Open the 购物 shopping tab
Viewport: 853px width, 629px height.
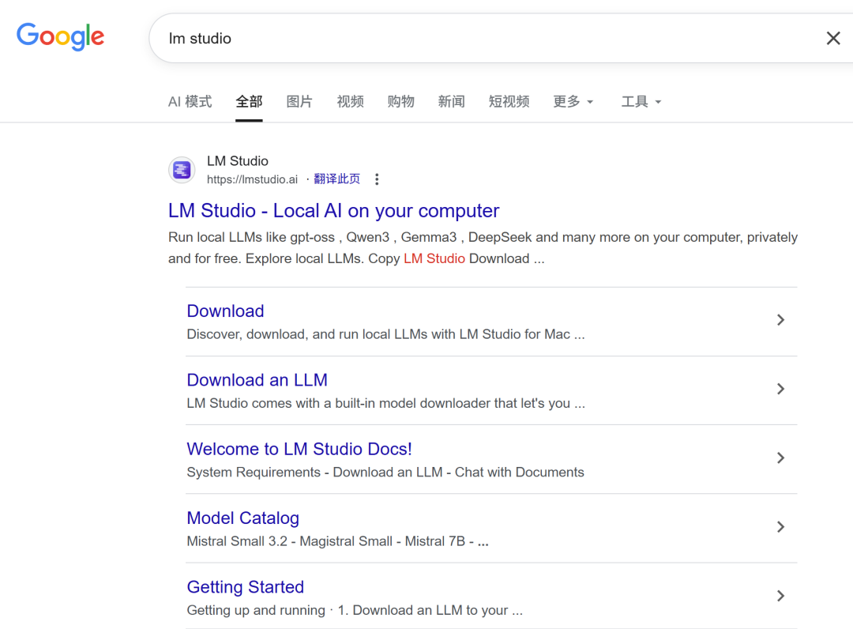point(401,102)
